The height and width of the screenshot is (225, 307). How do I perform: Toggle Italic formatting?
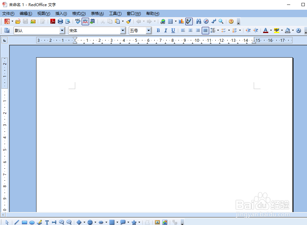coord(166,30)
